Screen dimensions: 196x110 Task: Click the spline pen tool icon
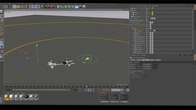62,7
